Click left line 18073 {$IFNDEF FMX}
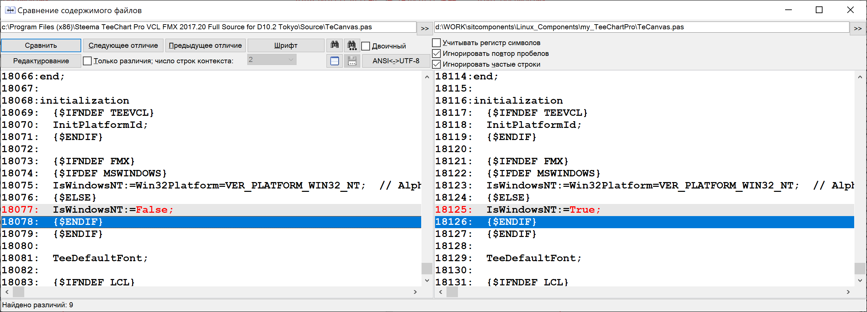The image size is (867, 312). [x=211, y=161]
